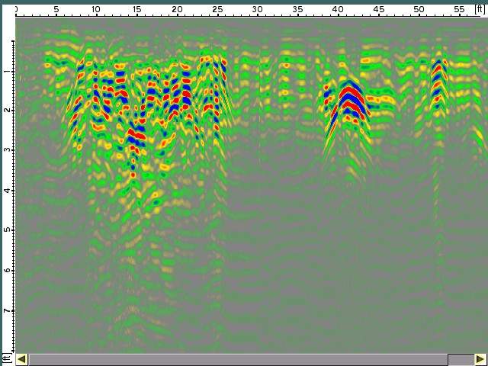Click the scroll-left arrow on horizontal scrollbar
Viewport: 488px width, 366px height.
22,359
